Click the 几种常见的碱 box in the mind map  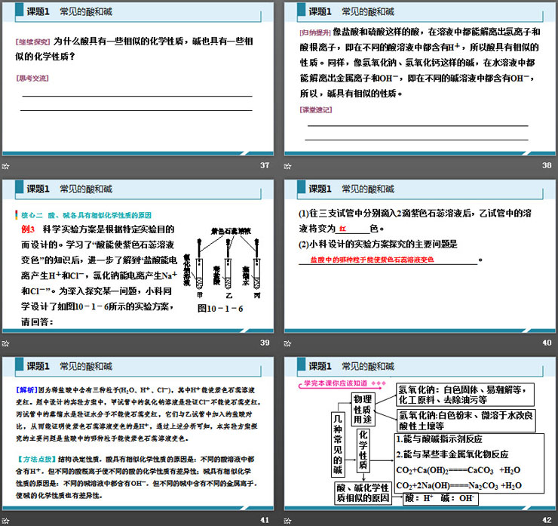336,447
